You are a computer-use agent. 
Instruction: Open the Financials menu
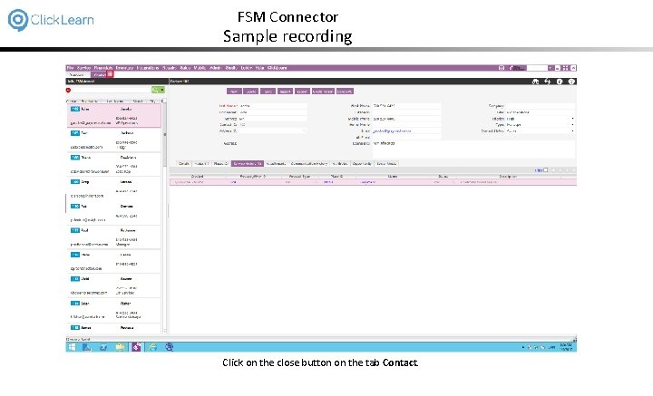pos(102,68)
